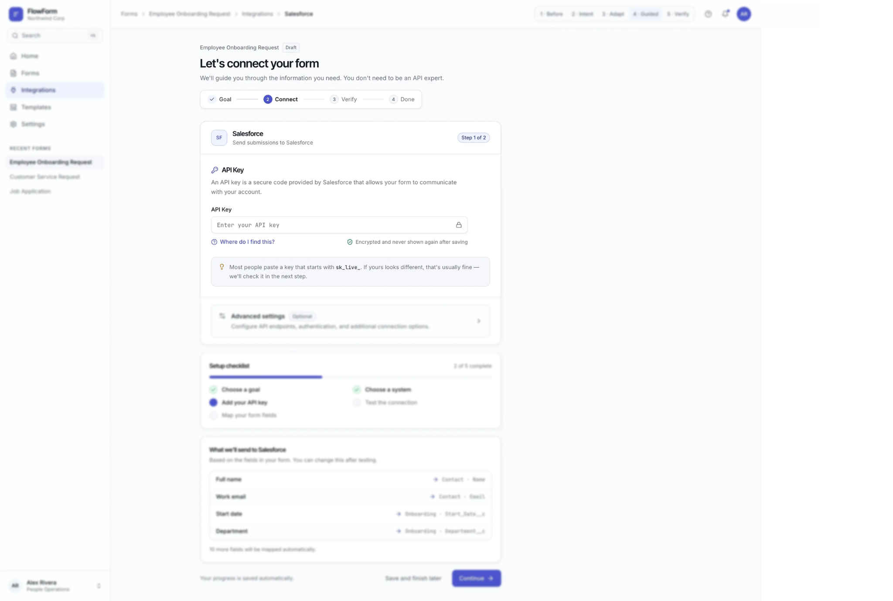
Task: Click the sidebar Search field
Action: click(55, 35)
